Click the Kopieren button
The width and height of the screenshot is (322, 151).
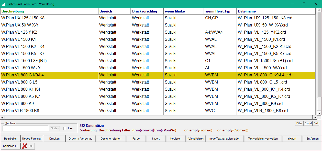pos(176,139)
